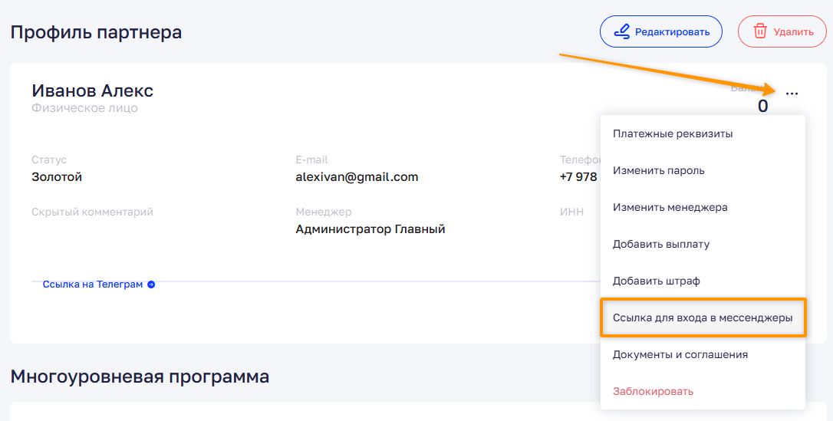The image size is (833, 421).
Task: Click the Редактировать button
Action: click(661, 32)
